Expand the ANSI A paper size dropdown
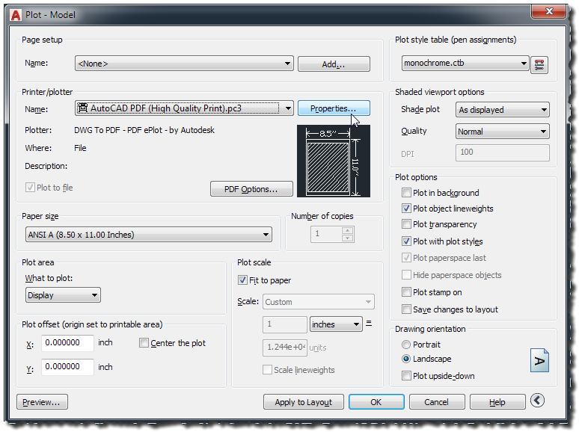This screenshot has height=432, width=579. point(148,235)
